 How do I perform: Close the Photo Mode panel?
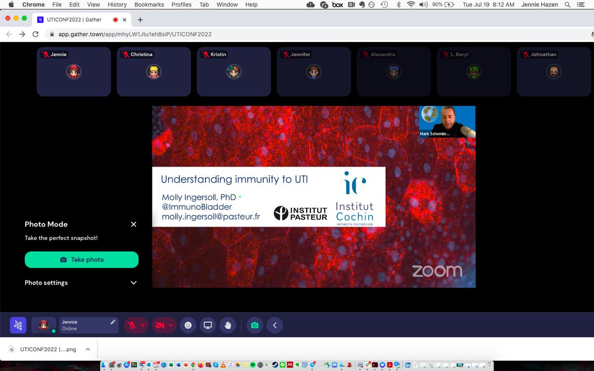tap(134, 224)
